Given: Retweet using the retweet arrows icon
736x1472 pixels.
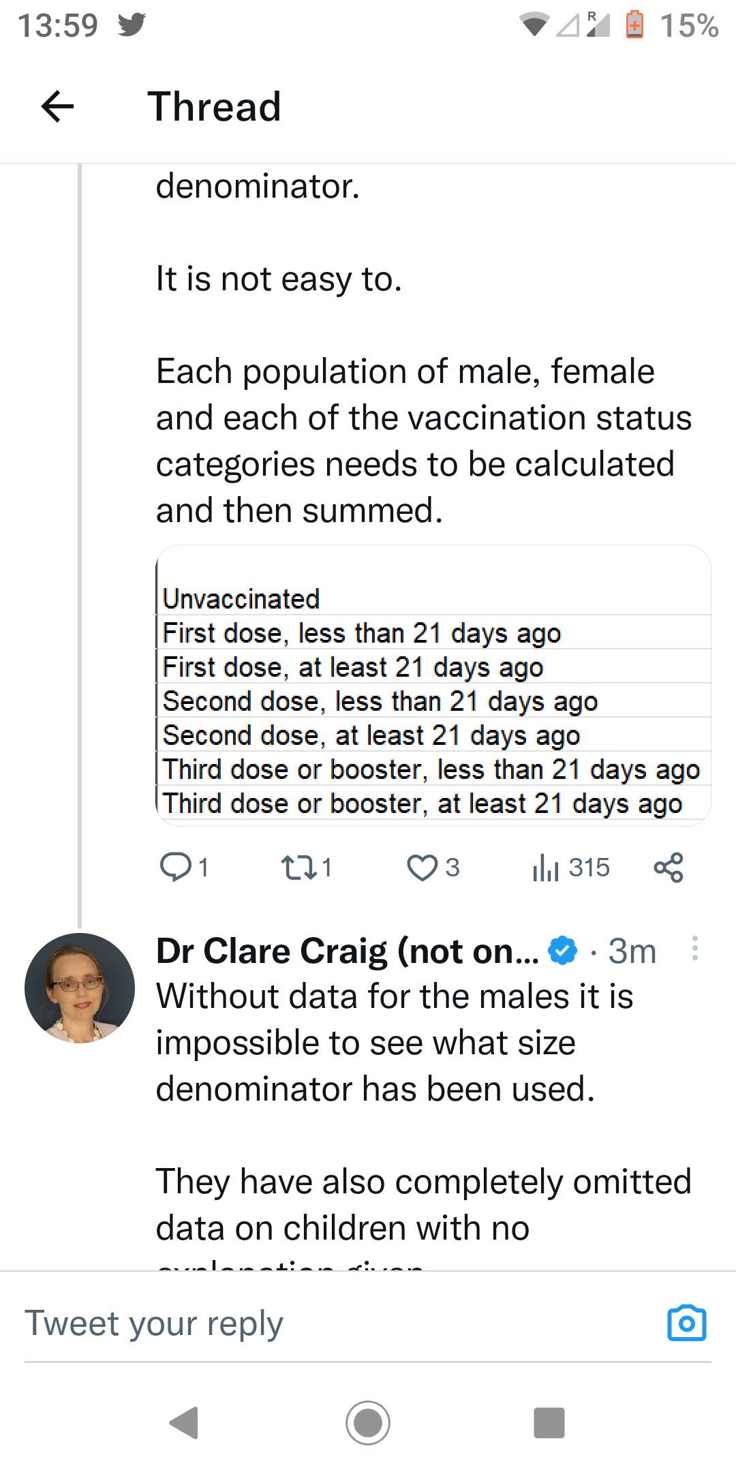Looking at the screenshot, I should point(298,868).
